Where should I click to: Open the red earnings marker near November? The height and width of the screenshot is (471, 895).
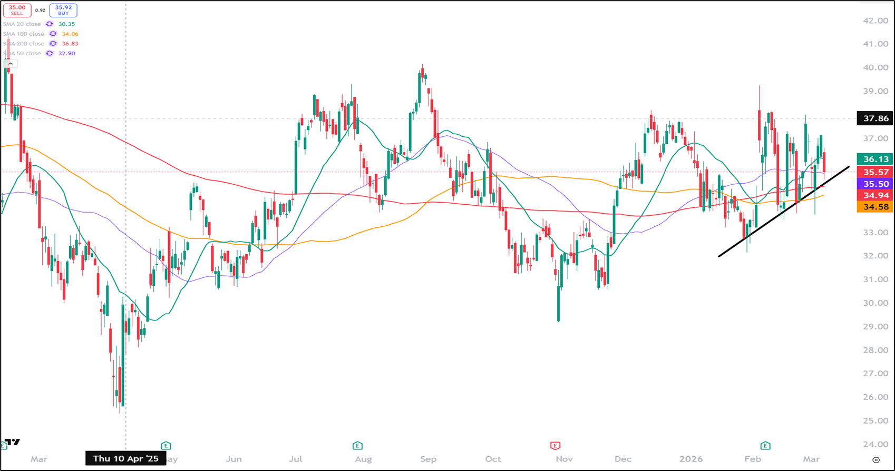(x=554, y=446)
